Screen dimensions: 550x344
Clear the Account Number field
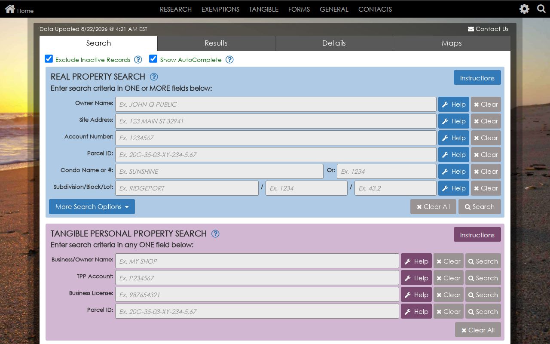(486, 138)
